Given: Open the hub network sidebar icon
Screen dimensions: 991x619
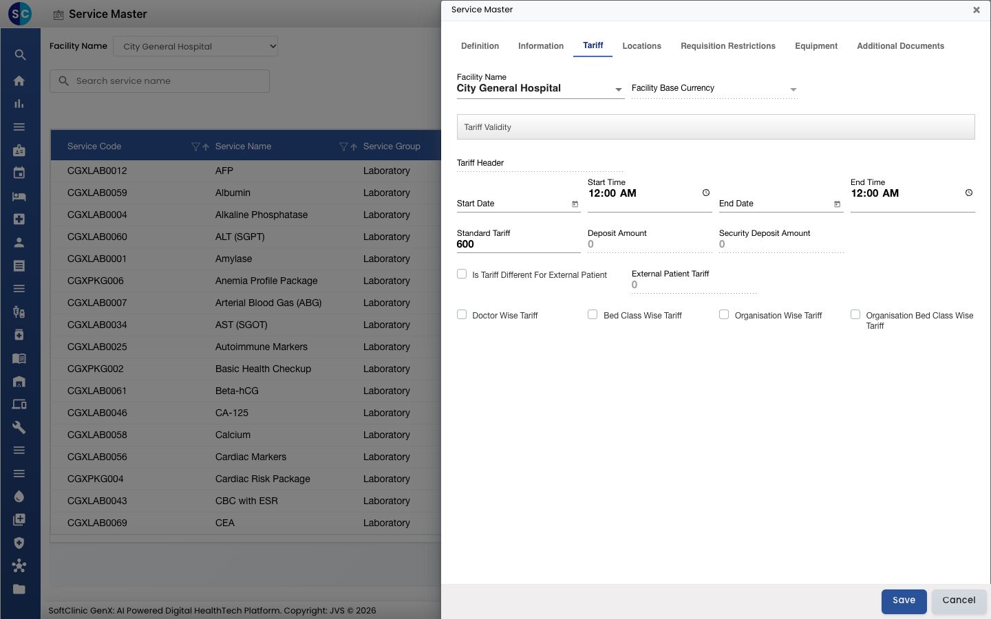Looking at the screenshot, I should pyautogui.click(x=19, y=566).
